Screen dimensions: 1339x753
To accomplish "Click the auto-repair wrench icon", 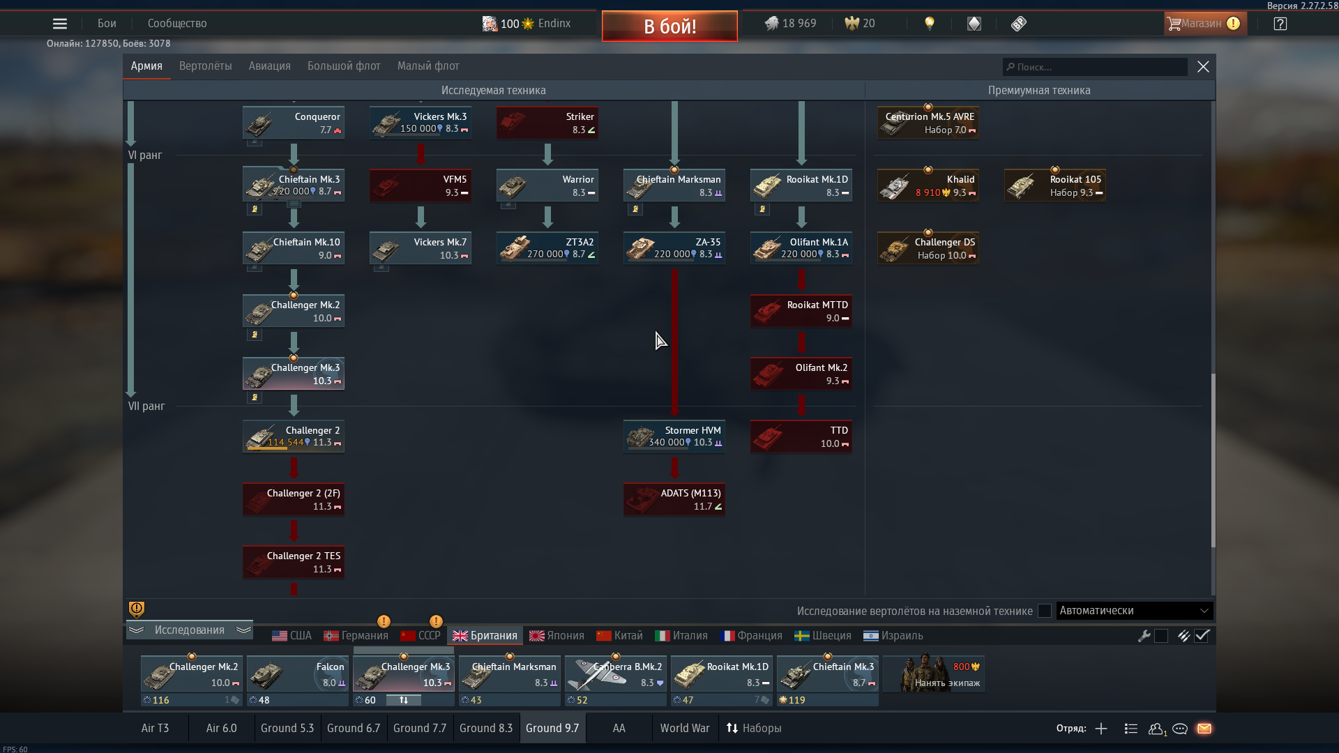I will 1144,636.
